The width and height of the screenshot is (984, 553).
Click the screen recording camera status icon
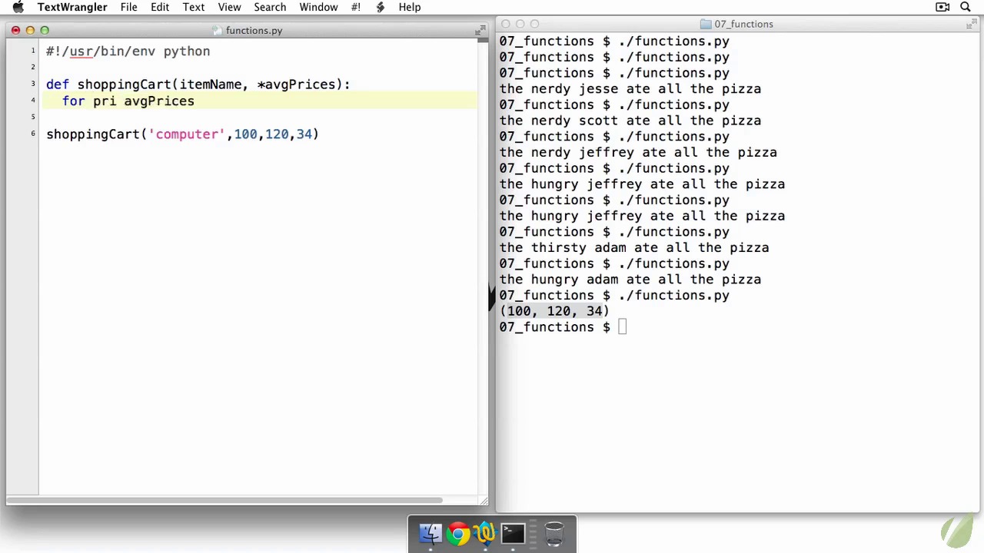pyautogui.click(x=942, y=7)
